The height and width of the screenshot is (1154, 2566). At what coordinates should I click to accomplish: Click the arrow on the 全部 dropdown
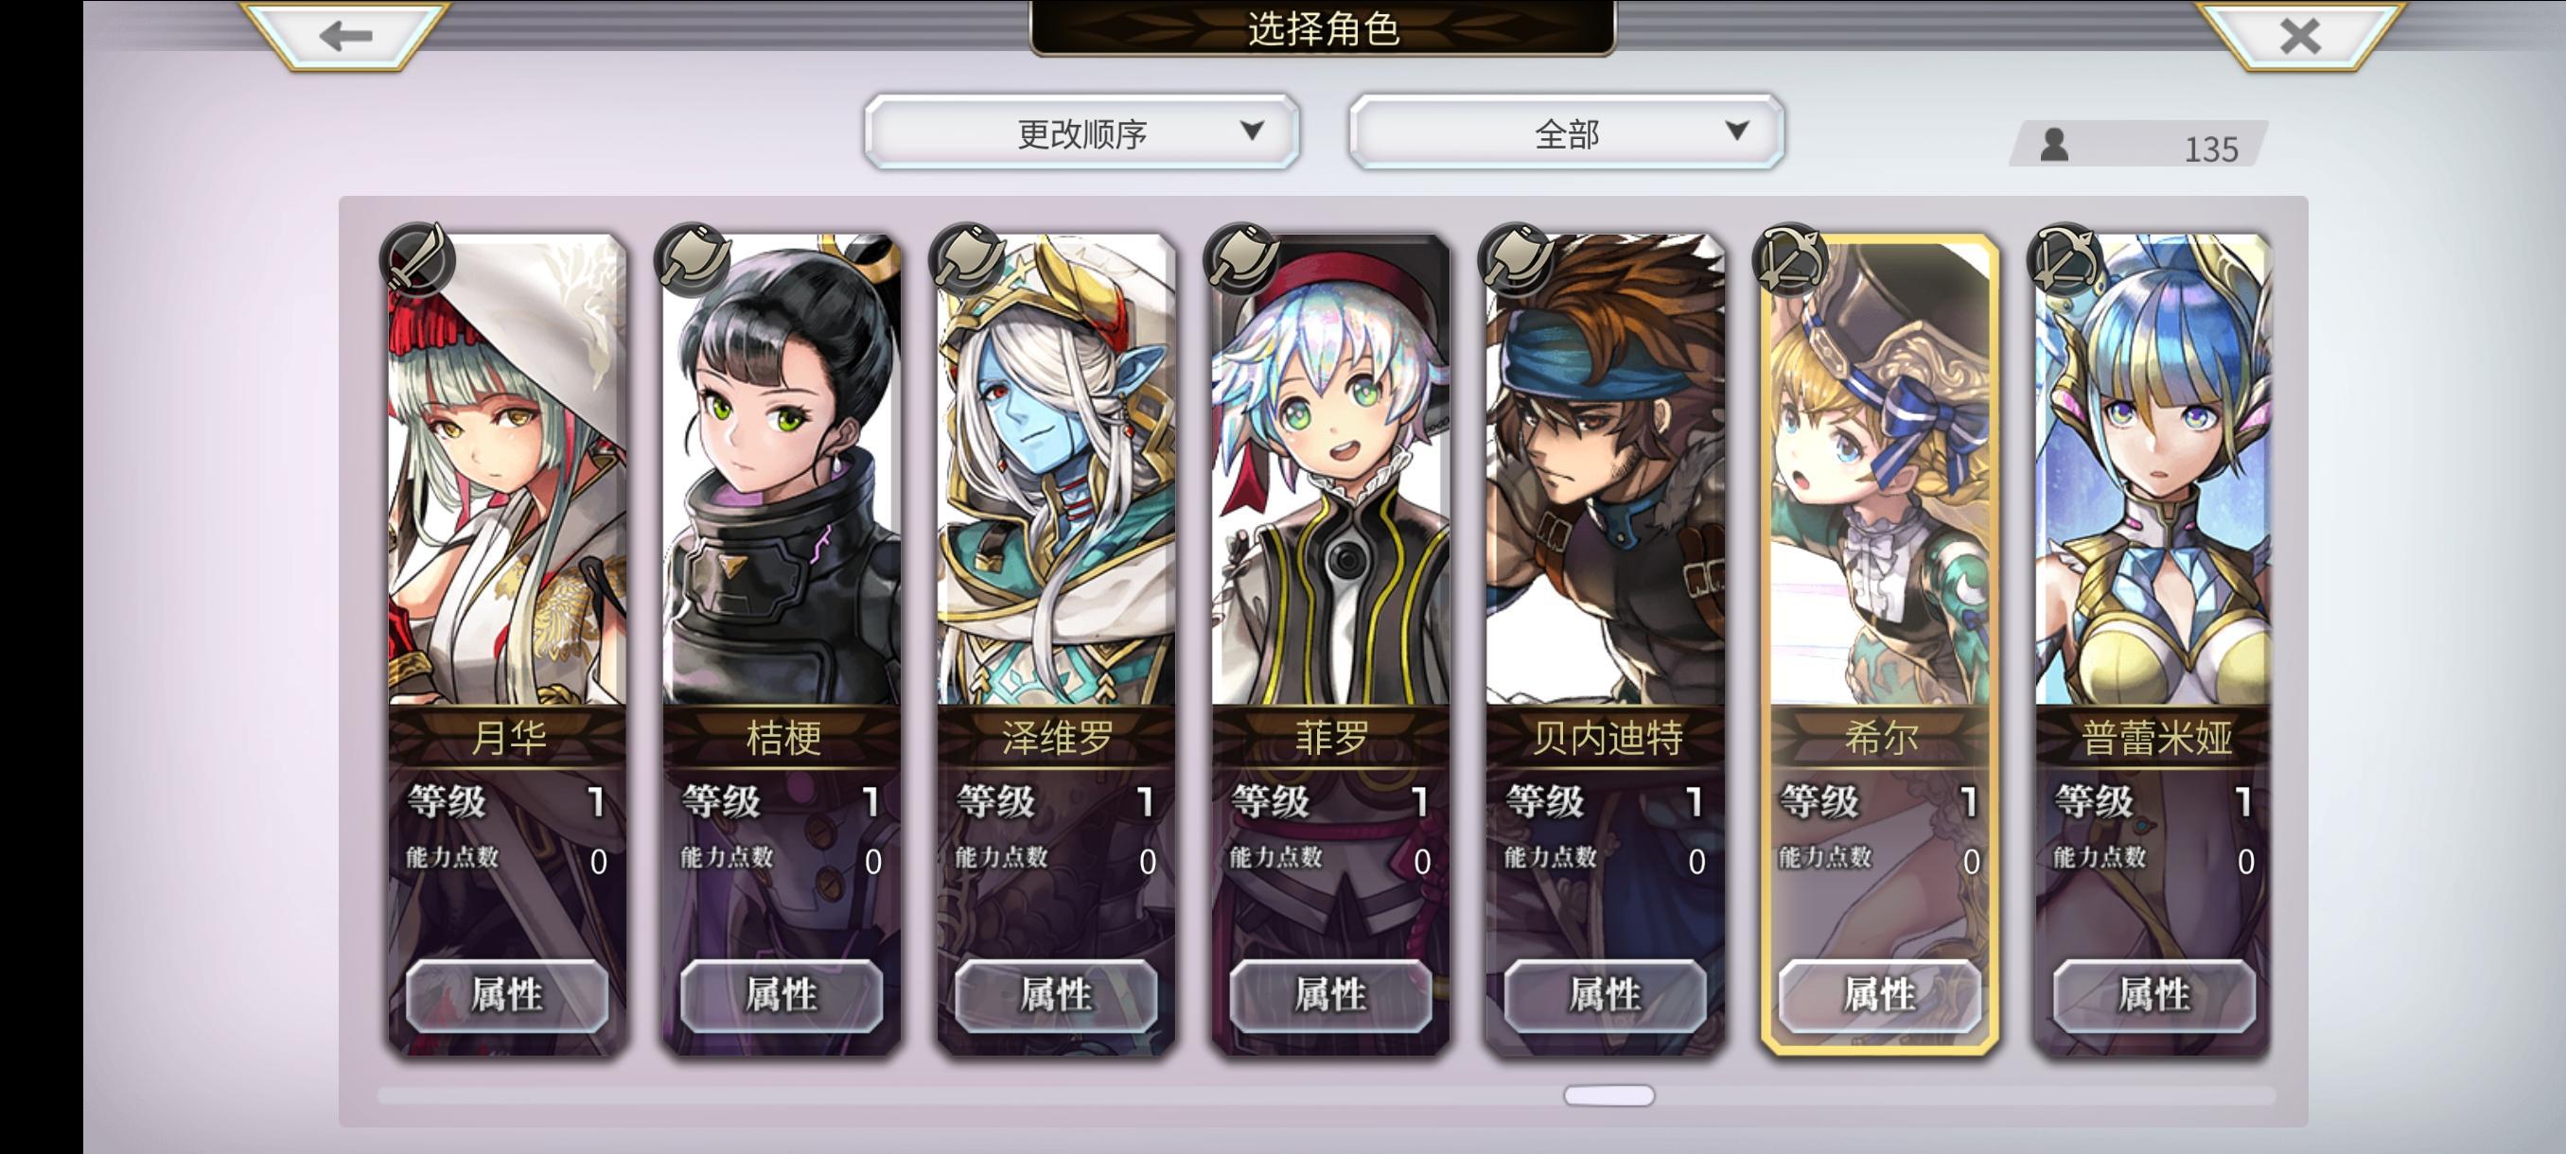pos(1736,131)
